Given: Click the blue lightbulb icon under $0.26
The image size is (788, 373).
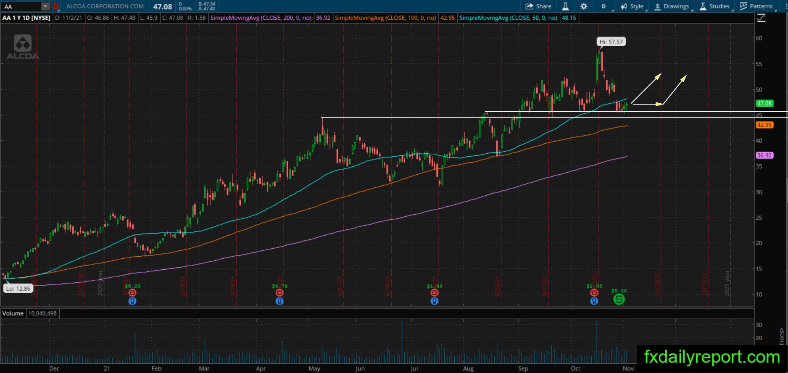Looking at the screenshot, I should pos(132,301).
